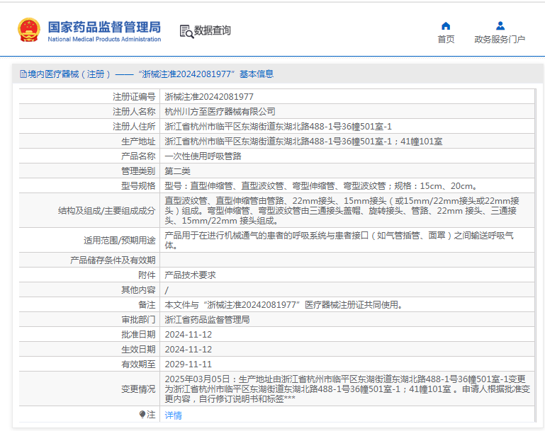This screenshot has width=545, height=431.
Task: Click the 结构及组成 description text
Action: 342,211
